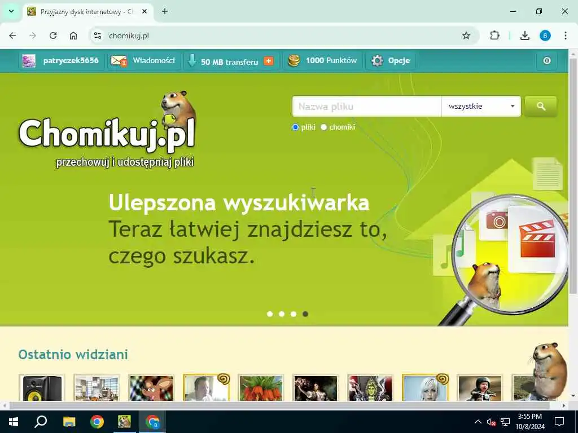Open tab search dropdown arrow
Image resolution: width=578 pixels, height=433 pixels.
[11, 11]
